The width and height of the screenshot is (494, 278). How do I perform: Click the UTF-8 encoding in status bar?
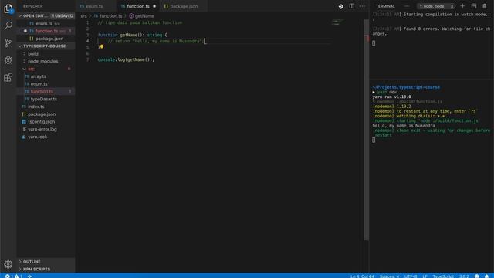(x=411, y=276)
